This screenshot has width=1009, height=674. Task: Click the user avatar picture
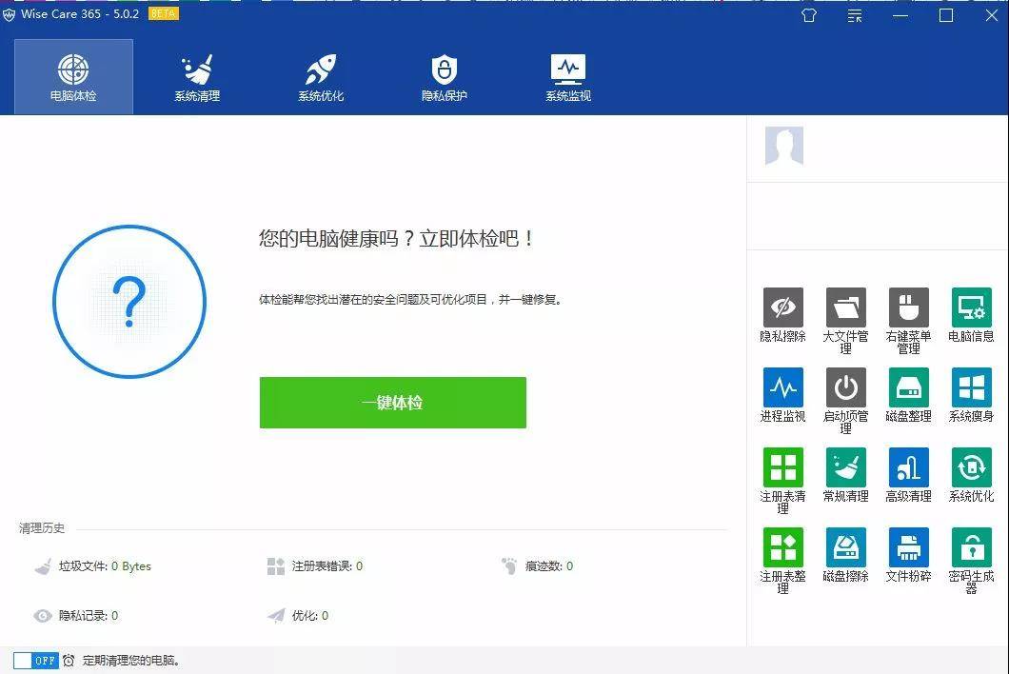tap(783, 146)
